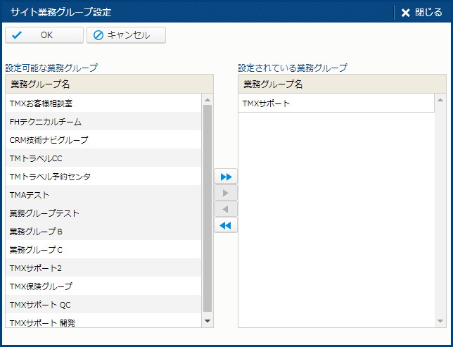The width and height of the screenshot is (453, 347).
Task: Click up arrow of right list scrollbar
Action: coord(440,100)
